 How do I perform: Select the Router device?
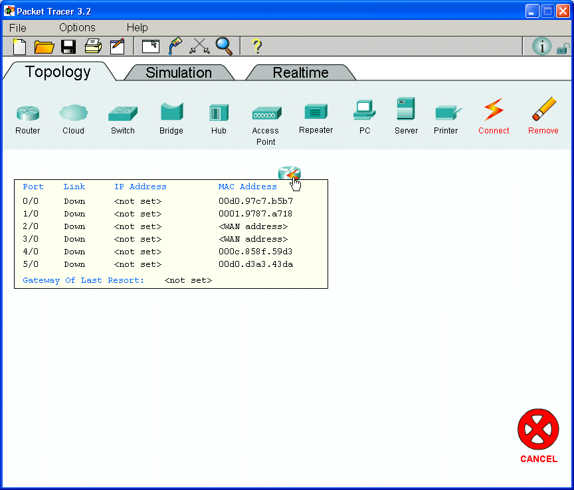28,120
